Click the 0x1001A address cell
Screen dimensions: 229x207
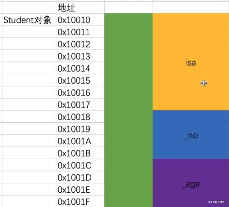click(80, 141)
